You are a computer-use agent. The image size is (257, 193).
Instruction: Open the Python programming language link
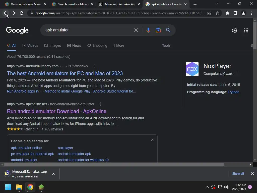[x=234, y=92]
